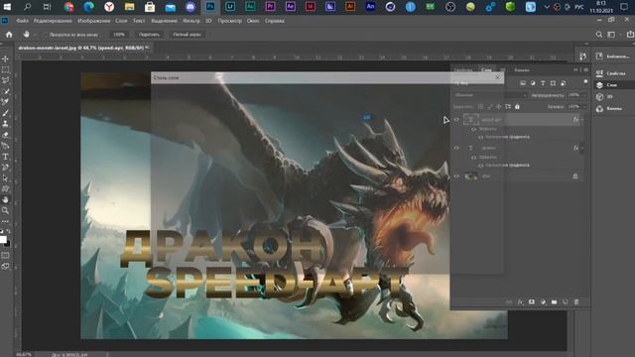Collapse the Layers panel double-arrow
Viewport: 635px width, 357px height.
(575, 70)
